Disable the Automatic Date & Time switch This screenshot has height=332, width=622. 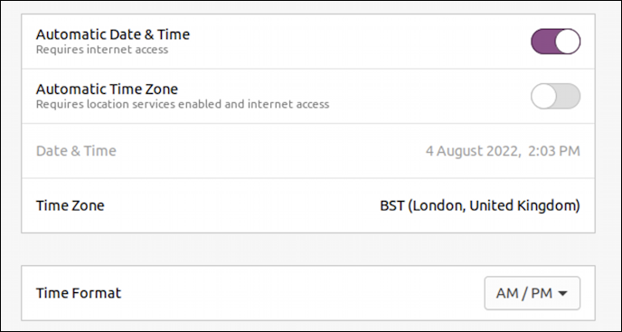(555, 42)
